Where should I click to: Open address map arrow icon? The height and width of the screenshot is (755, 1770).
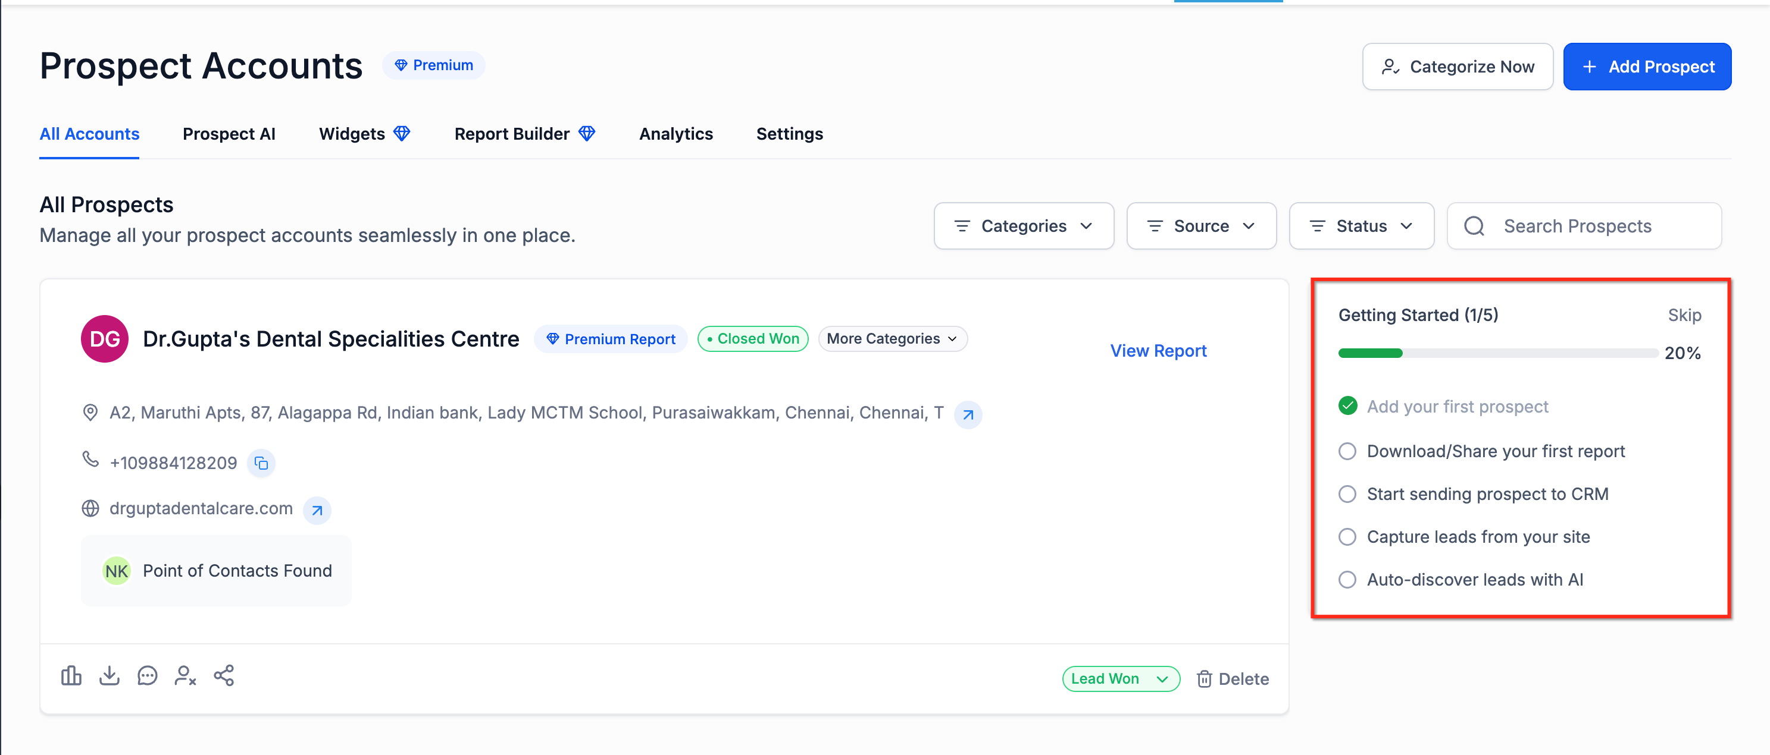point(968,414)
